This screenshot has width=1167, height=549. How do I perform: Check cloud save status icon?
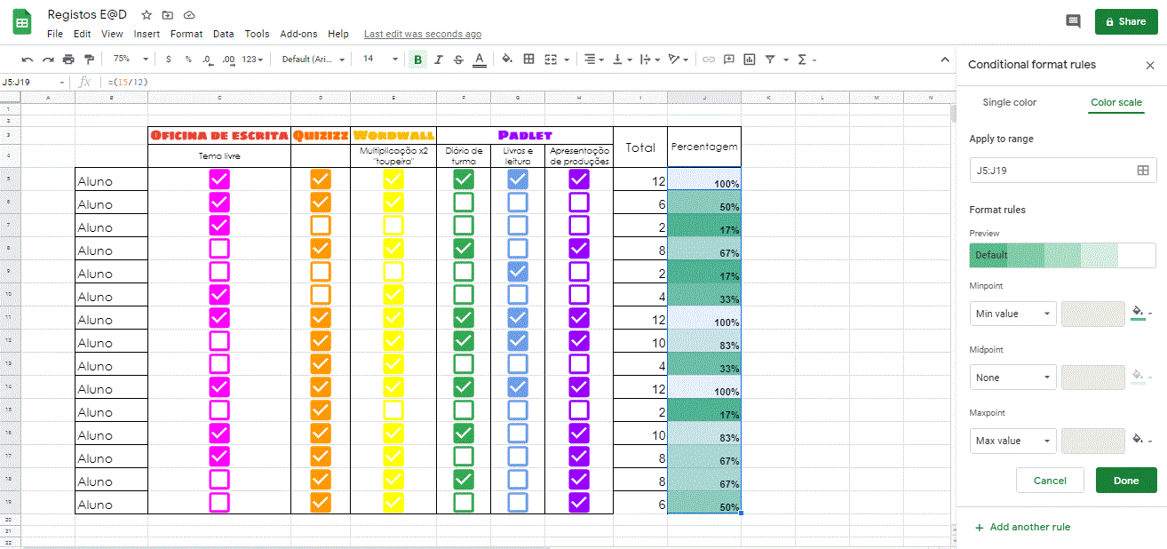[x=189, y=15]
